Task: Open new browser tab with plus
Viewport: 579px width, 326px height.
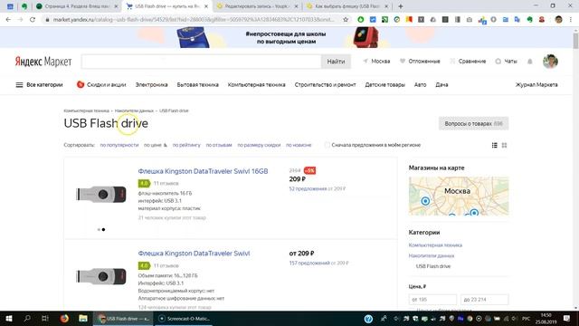Action: click(x=401, y=6)
